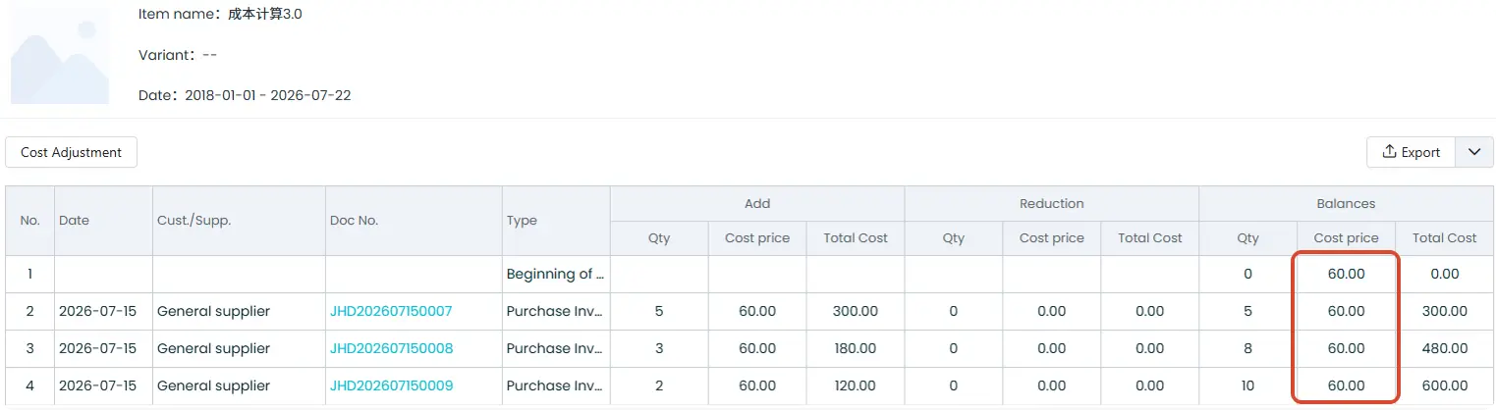Click the item placeholder image thumbnail

(x=60, y=53)
